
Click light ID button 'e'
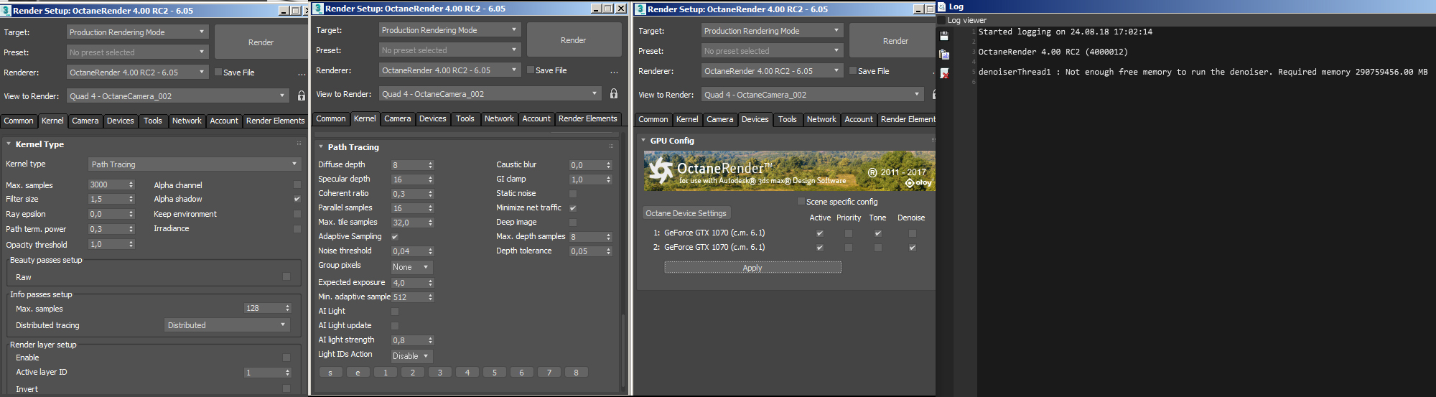(x=358, y=373)
